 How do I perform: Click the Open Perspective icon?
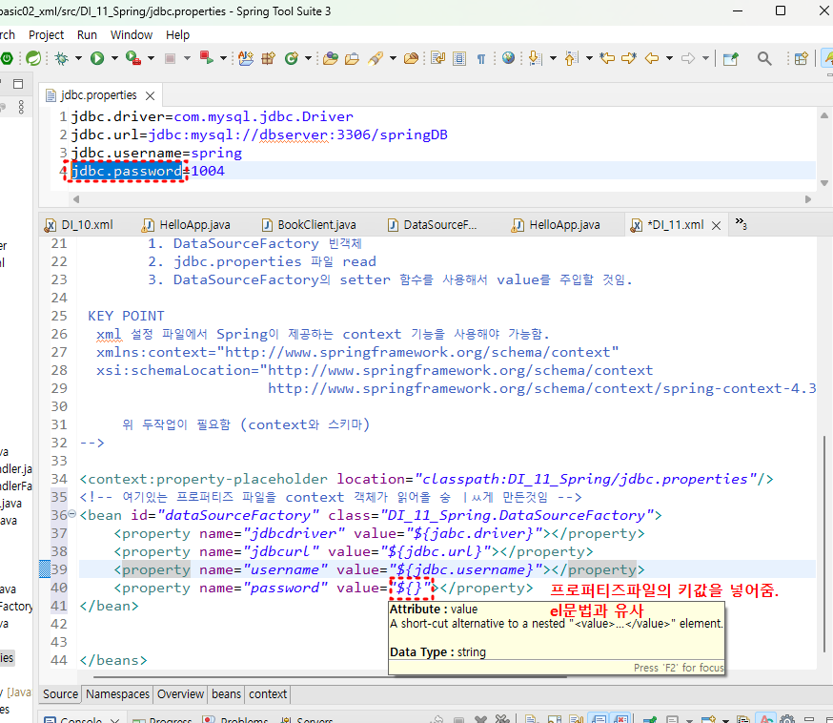pos(802,58)
